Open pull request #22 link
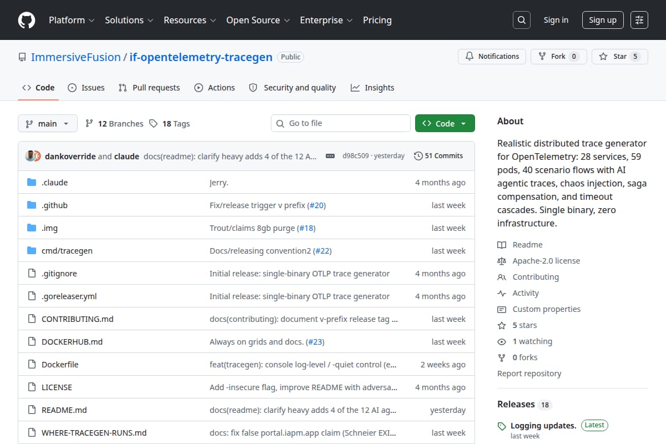This screenshot has height=444, width=666. pos(323,251)
